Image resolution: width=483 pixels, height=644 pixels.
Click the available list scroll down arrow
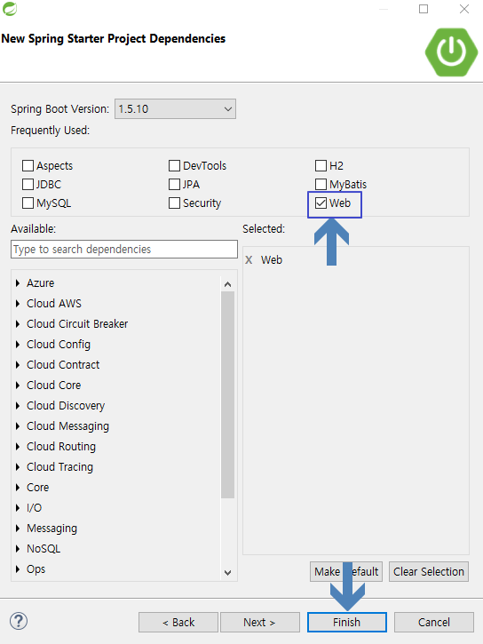228,573
